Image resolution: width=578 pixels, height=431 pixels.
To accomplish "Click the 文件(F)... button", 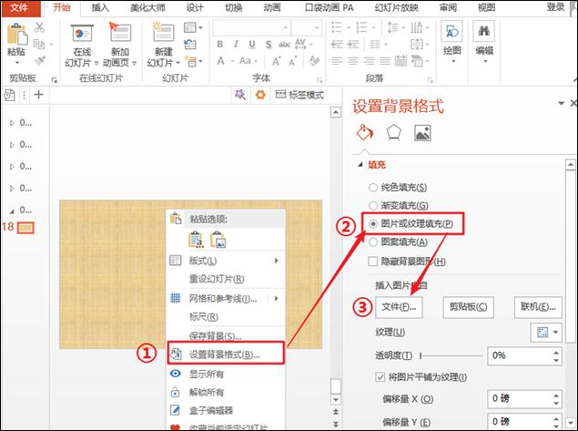I will coord(399,307).
